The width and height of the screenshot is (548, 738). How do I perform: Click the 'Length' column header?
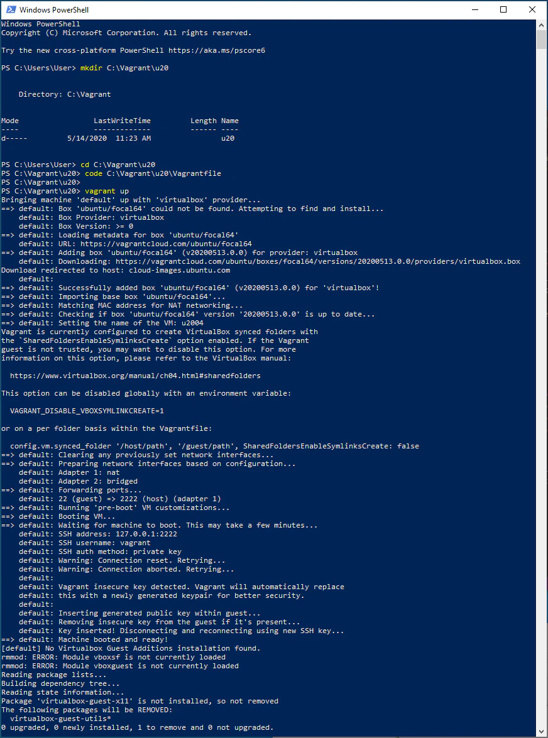tap(204, 121)
